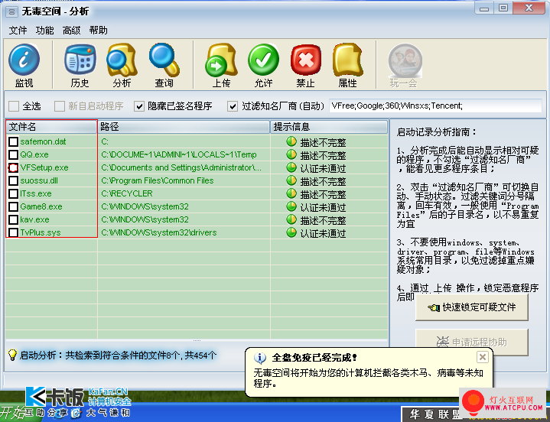550x422 pixels.
Task: Click the window system menu icon
Action: (11, 11)
